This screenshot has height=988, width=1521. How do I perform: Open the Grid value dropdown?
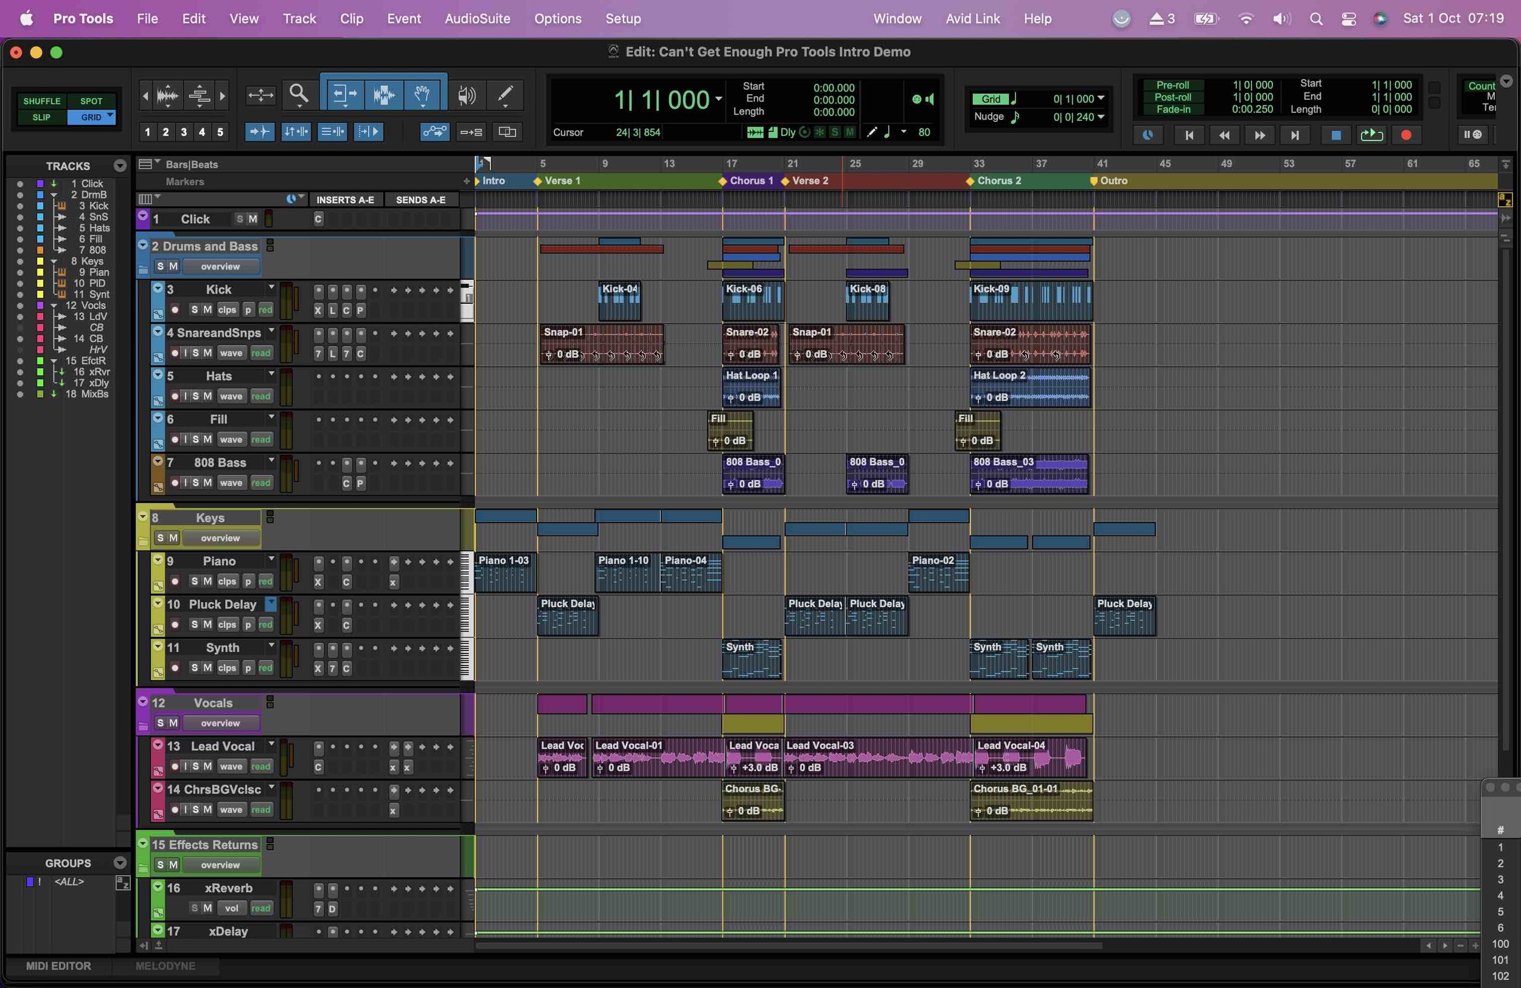point(1101,99)
